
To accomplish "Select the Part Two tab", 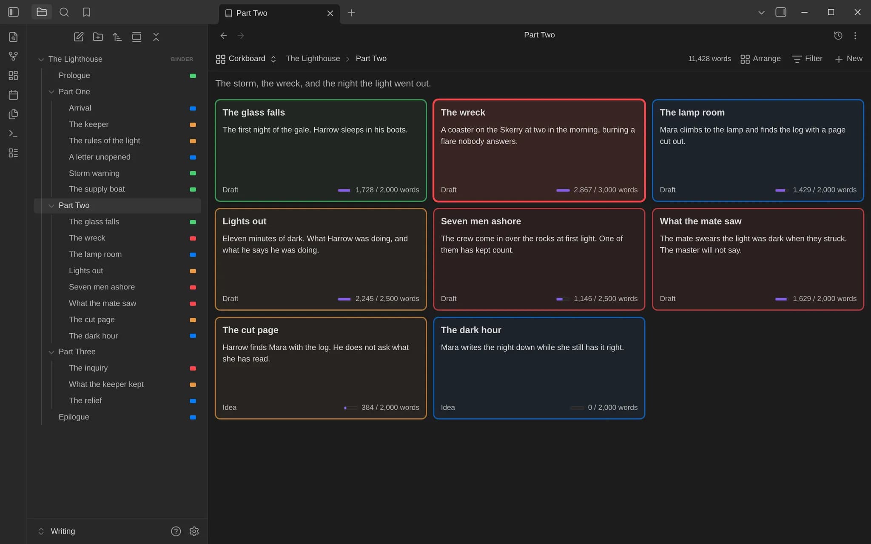I will (x=279, y=13).
